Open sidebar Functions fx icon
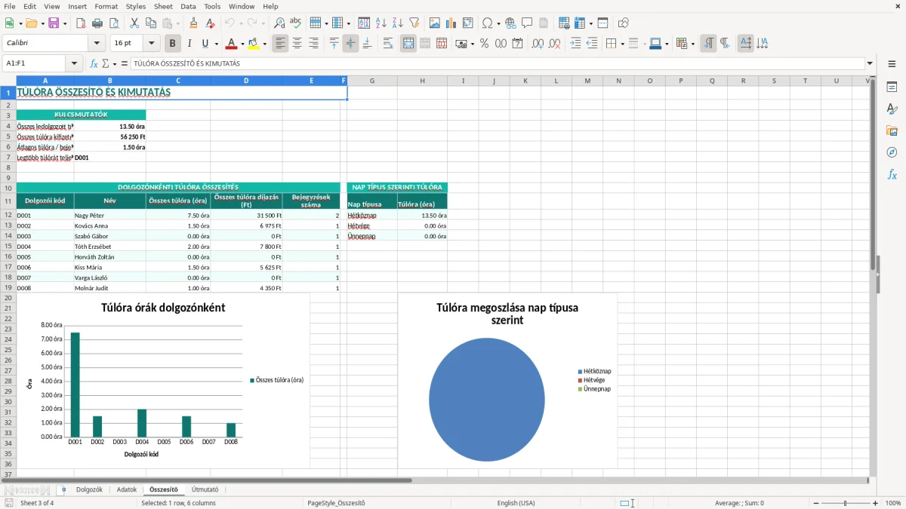 [x=892, y=175]
